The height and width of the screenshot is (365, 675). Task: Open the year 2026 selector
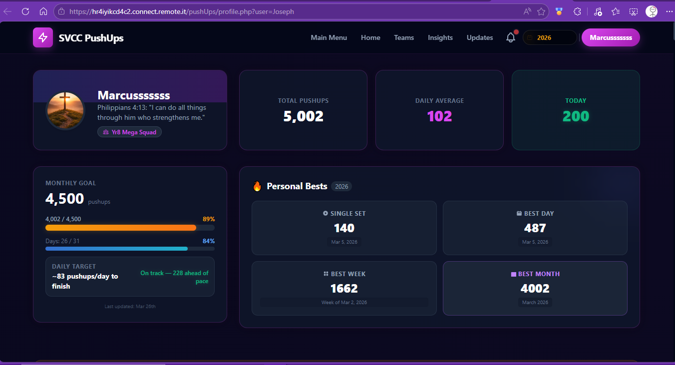[x=549, y=37]
